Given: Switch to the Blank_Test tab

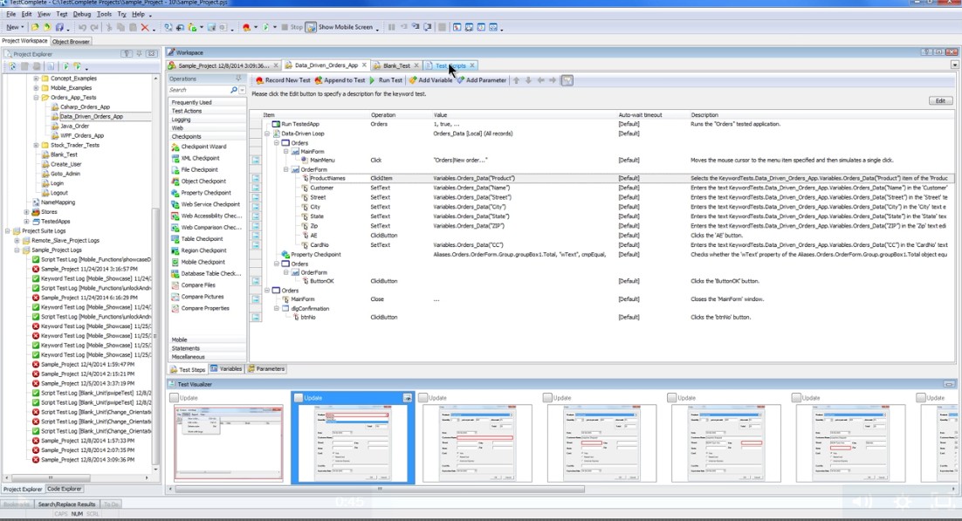Looking at the screenshot, I should click(395, 65).
